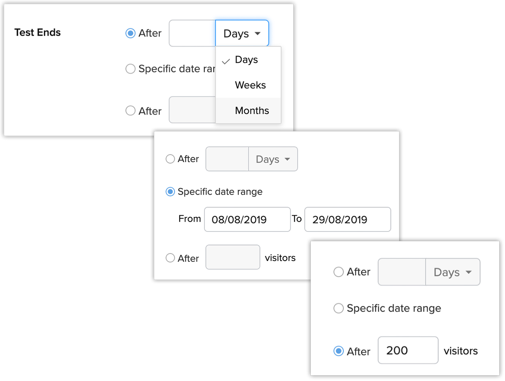Click the empty visitors field in middle panel
505x381 pixels.
[233, 257]
